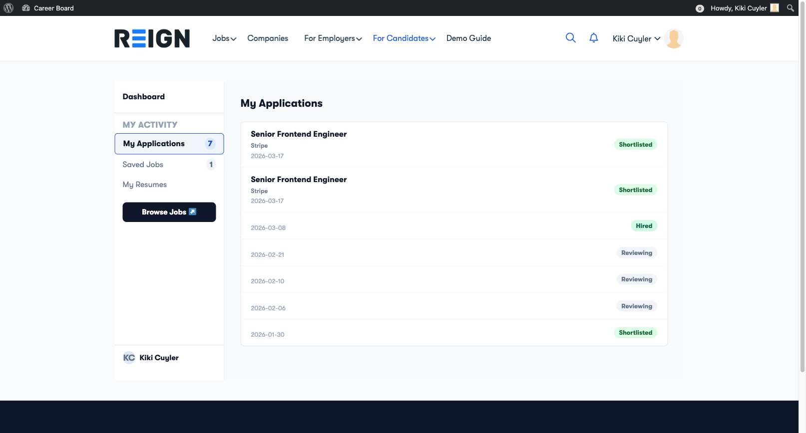Screen dimensions: 806x433
Task: Go to the REIGN home logo
Action: click(x=152, y=38)
